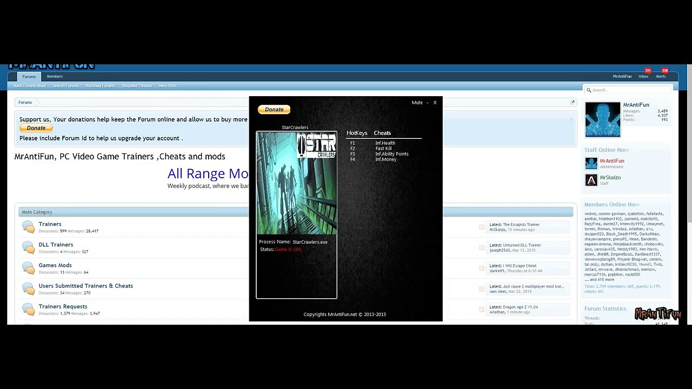
Task: Click the MrAntiFun profile avatar image
Action: pos(602,119)
